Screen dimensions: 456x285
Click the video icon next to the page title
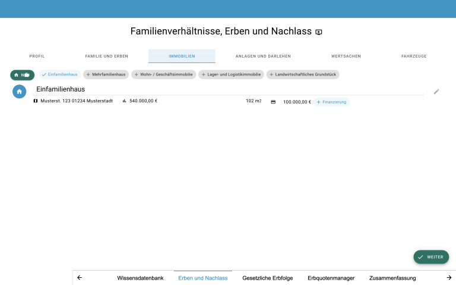click(x=319, y=32)
